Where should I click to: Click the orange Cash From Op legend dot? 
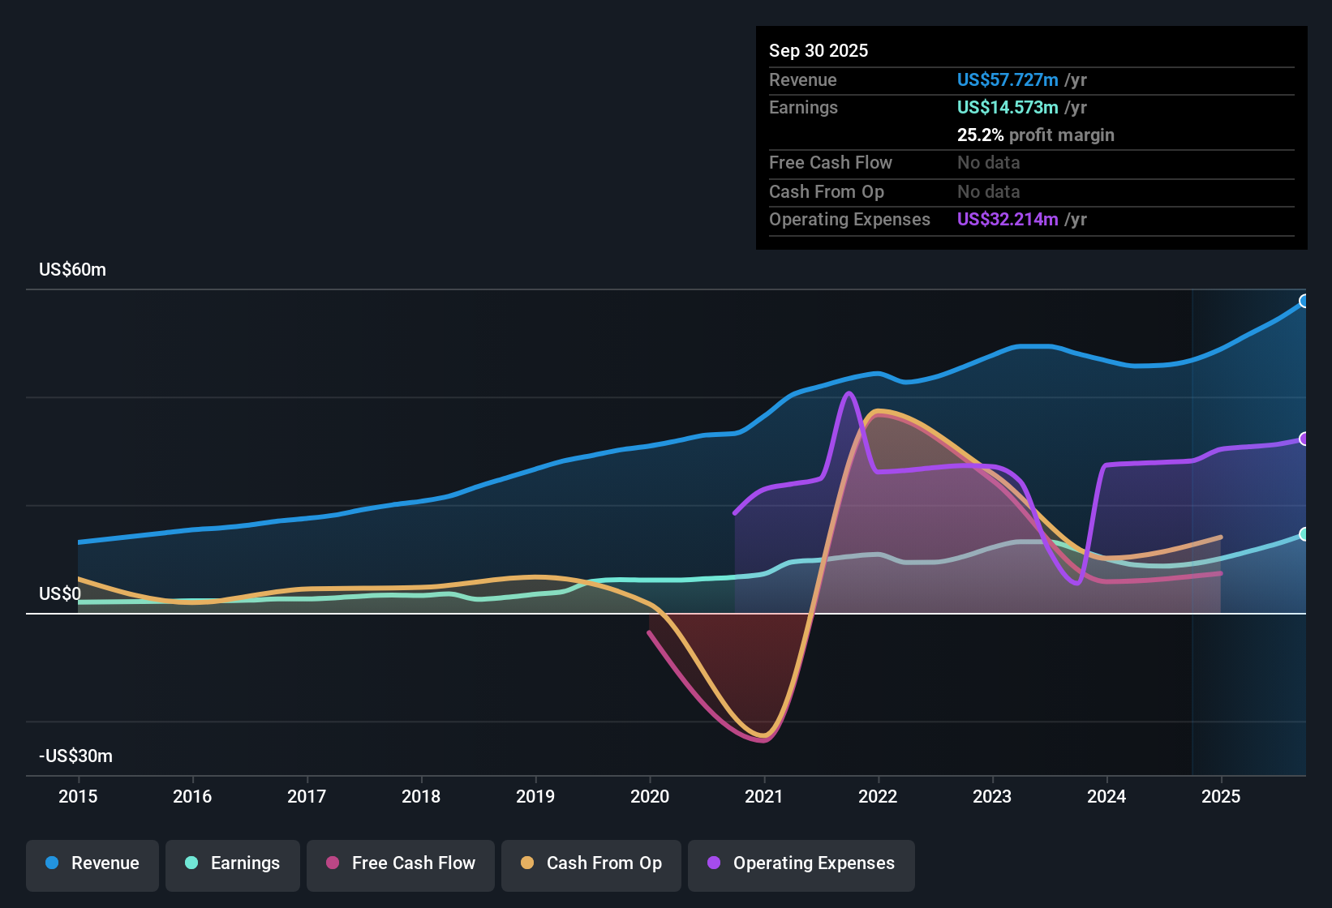527,863
